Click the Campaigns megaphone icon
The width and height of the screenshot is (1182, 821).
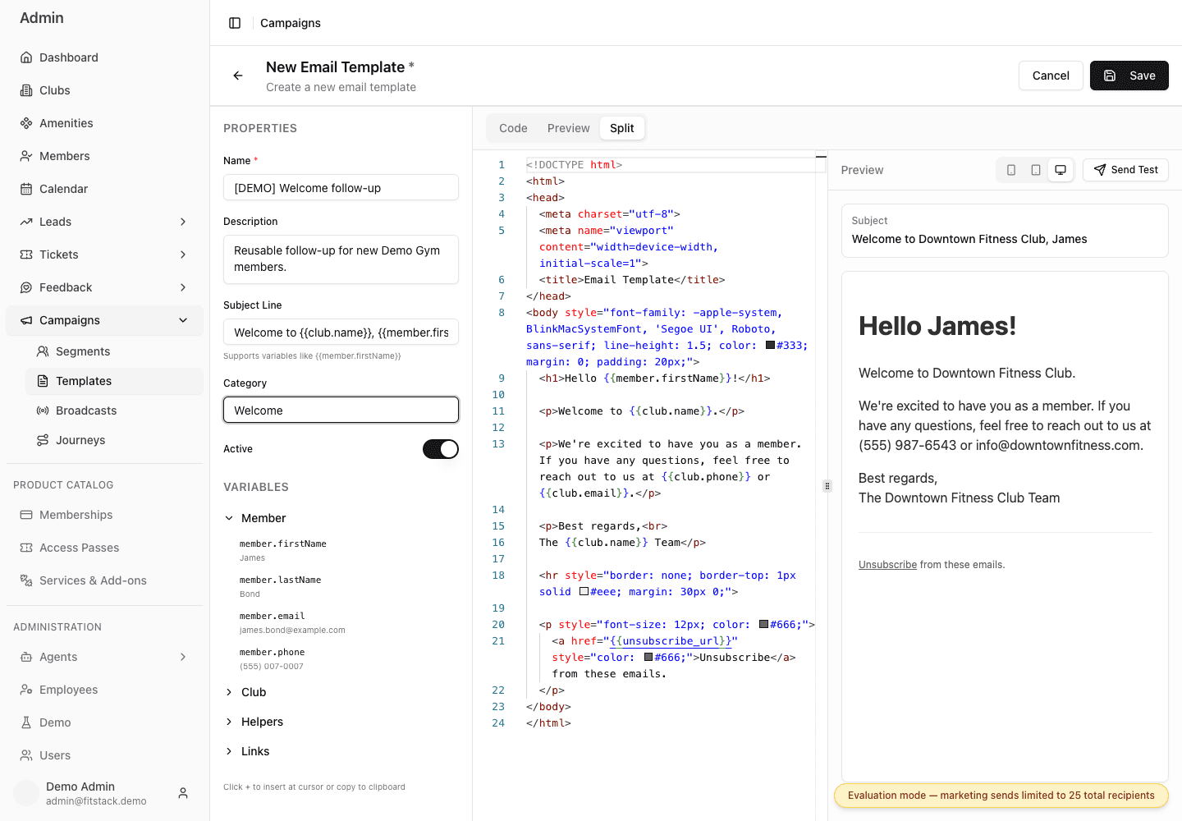(x=26, y=320)
